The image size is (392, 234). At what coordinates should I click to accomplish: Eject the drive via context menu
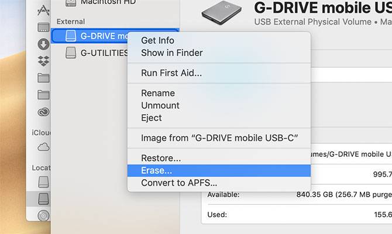click(x=152, y=118)
